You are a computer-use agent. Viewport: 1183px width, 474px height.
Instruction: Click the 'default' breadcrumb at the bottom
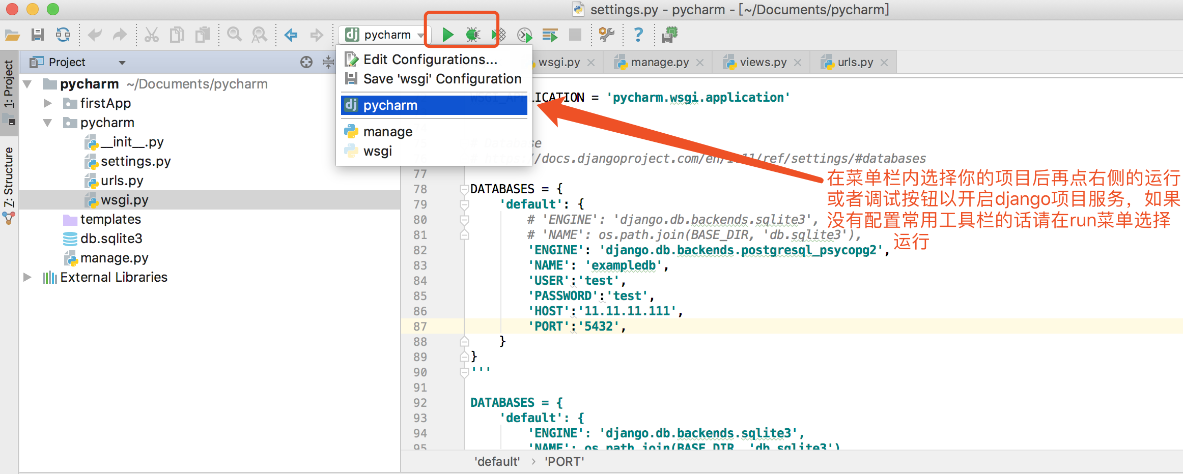click(x=497, y=462)
